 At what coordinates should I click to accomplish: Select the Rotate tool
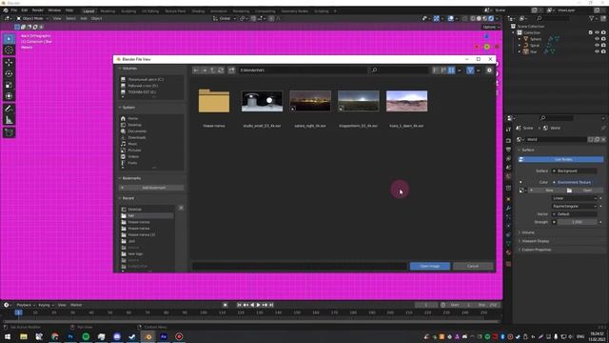pyautogui.click(x=9, y=74)
